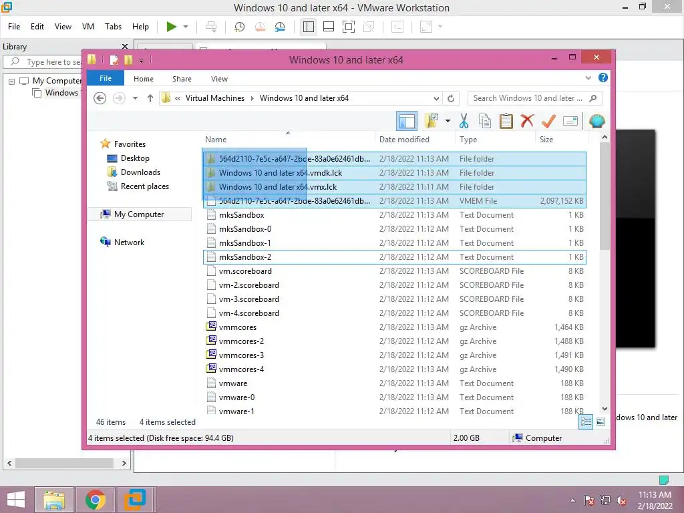Image resolution: width=684 pixels, height=513 pixels.
Task: Open the VMware File menu
Action: click(x=14, y=27)
